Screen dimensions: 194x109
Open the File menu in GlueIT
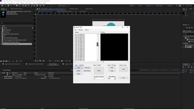pos(75,30)
